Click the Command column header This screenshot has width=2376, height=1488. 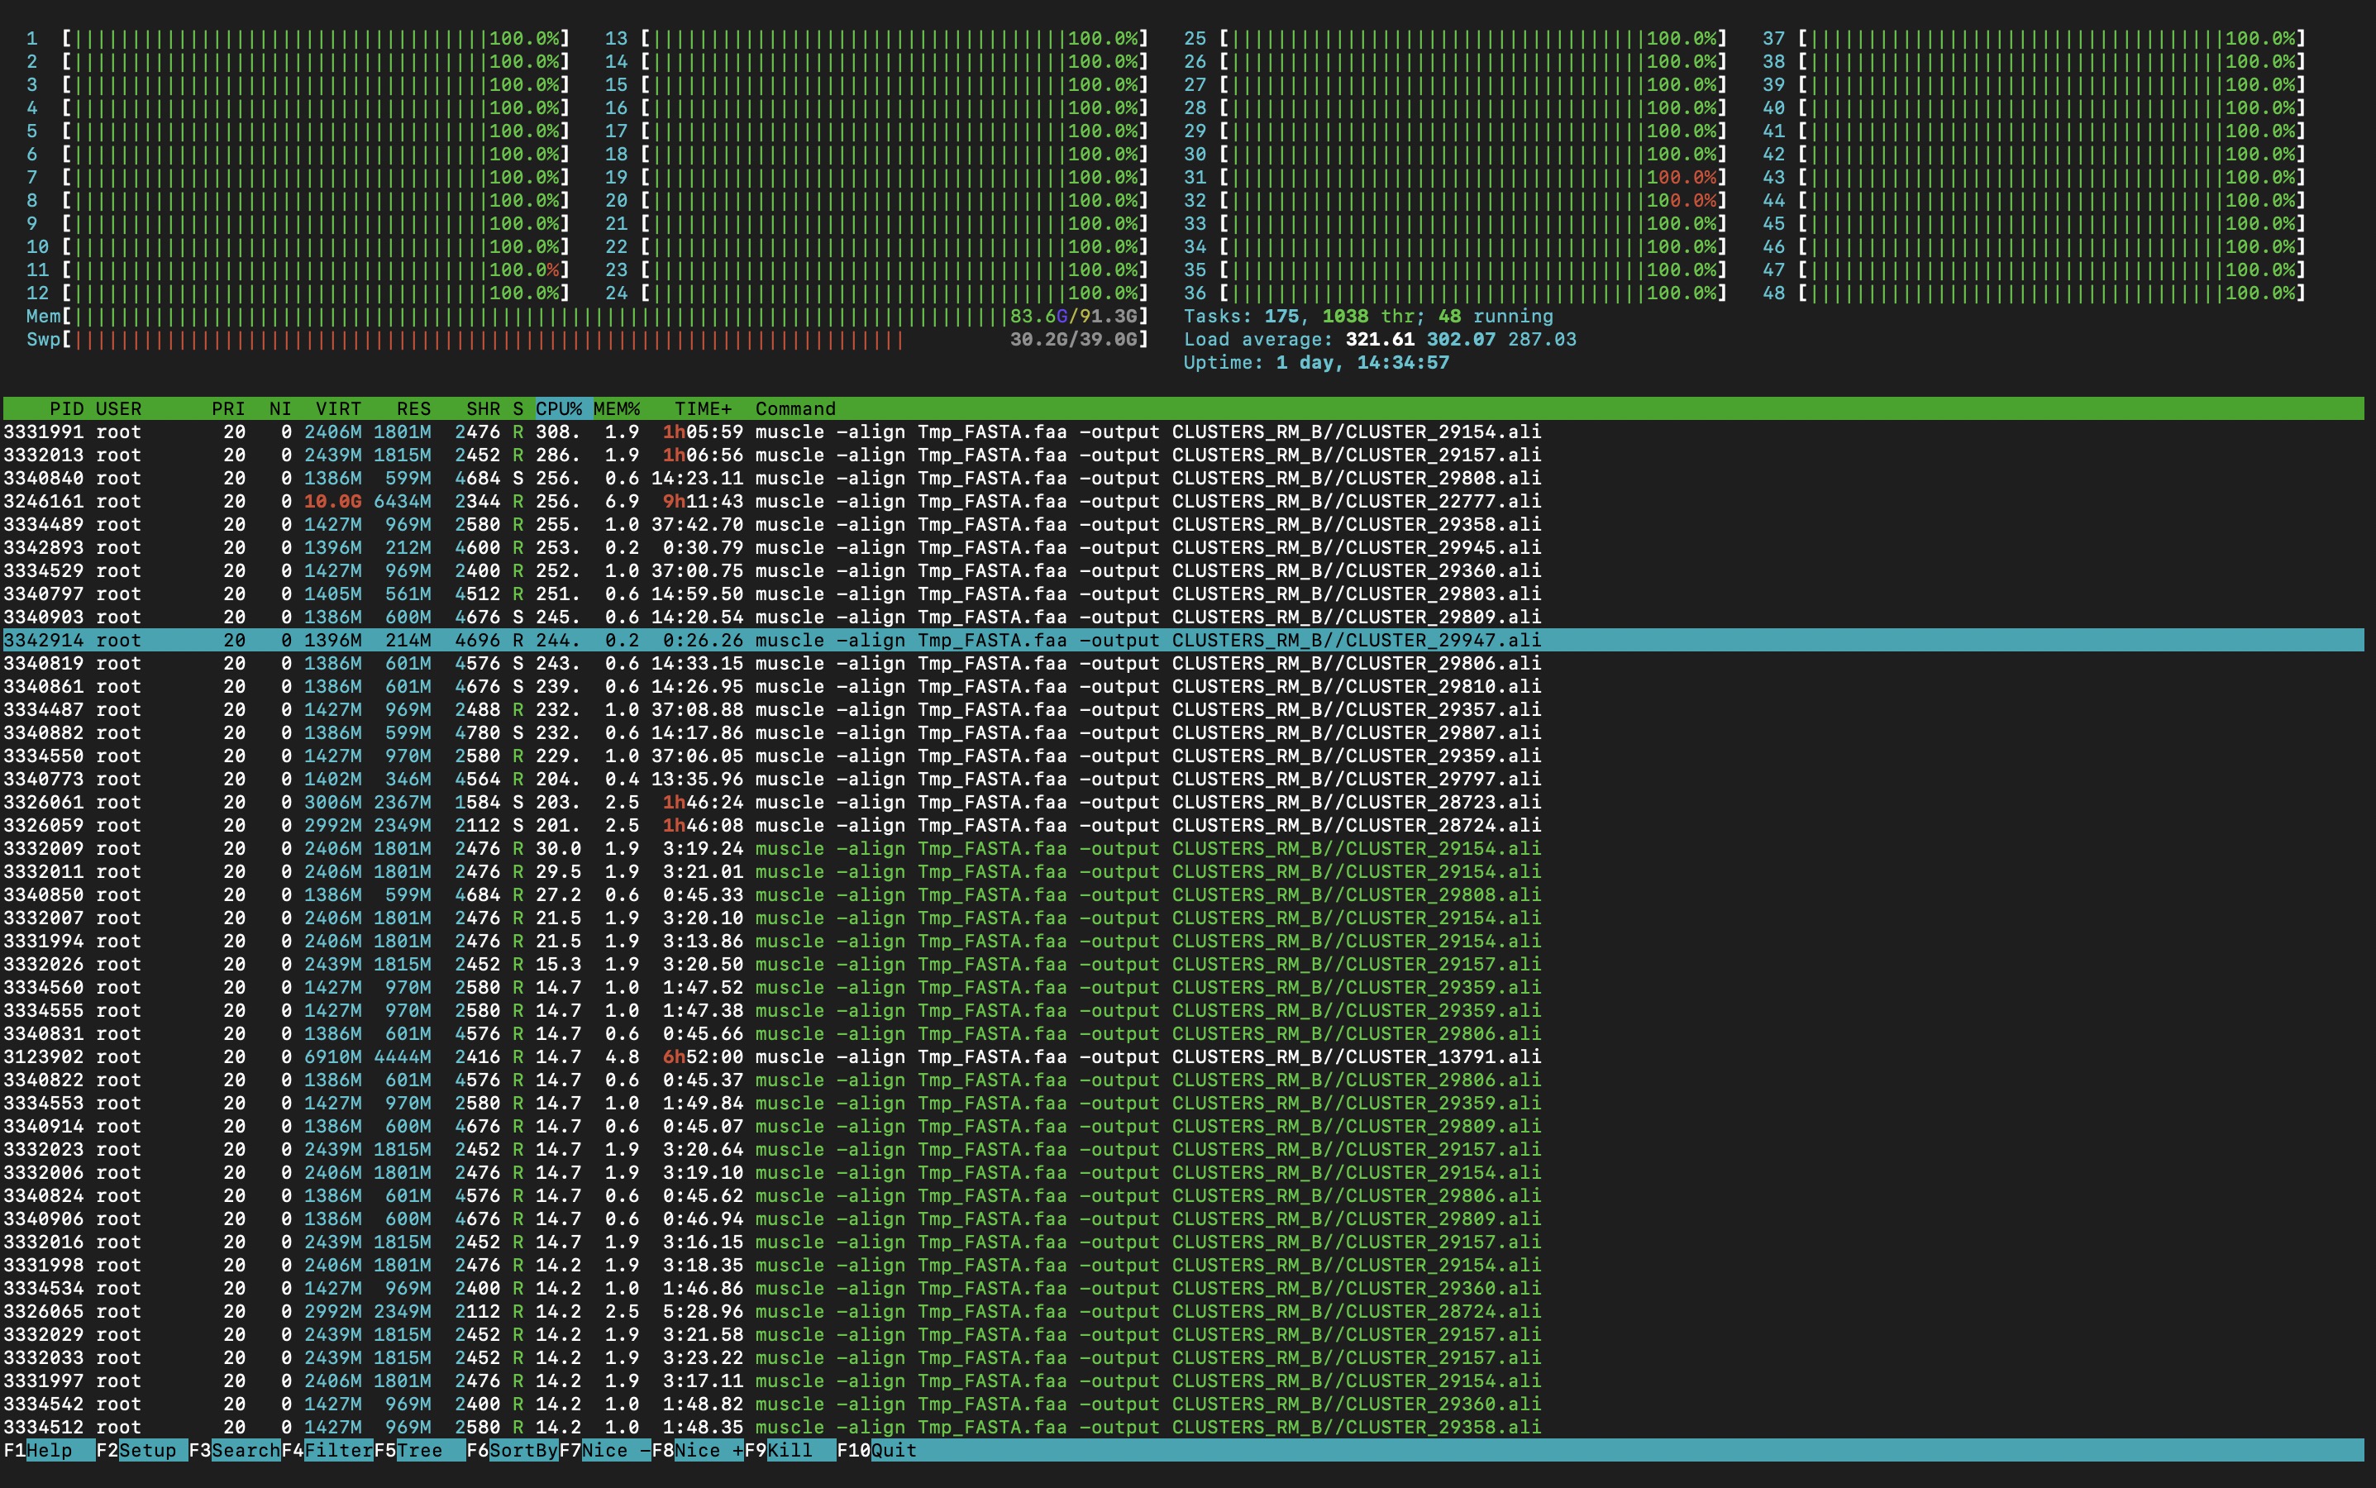pyautogui.click(x=795, y=408)
